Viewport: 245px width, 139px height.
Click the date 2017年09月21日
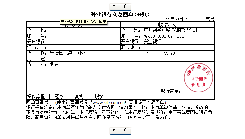pyautogui.click(x=177, y=19)
